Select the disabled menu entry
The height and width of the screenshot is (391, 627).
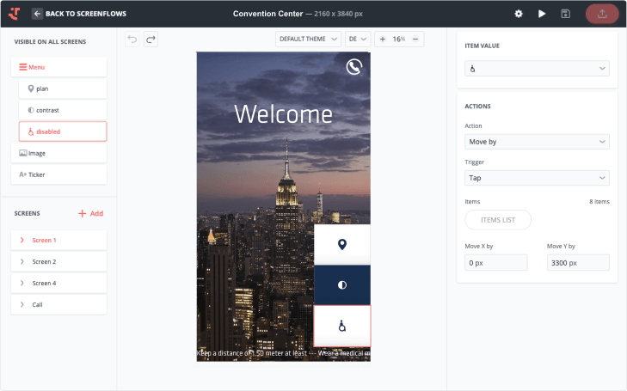(63, 131)
